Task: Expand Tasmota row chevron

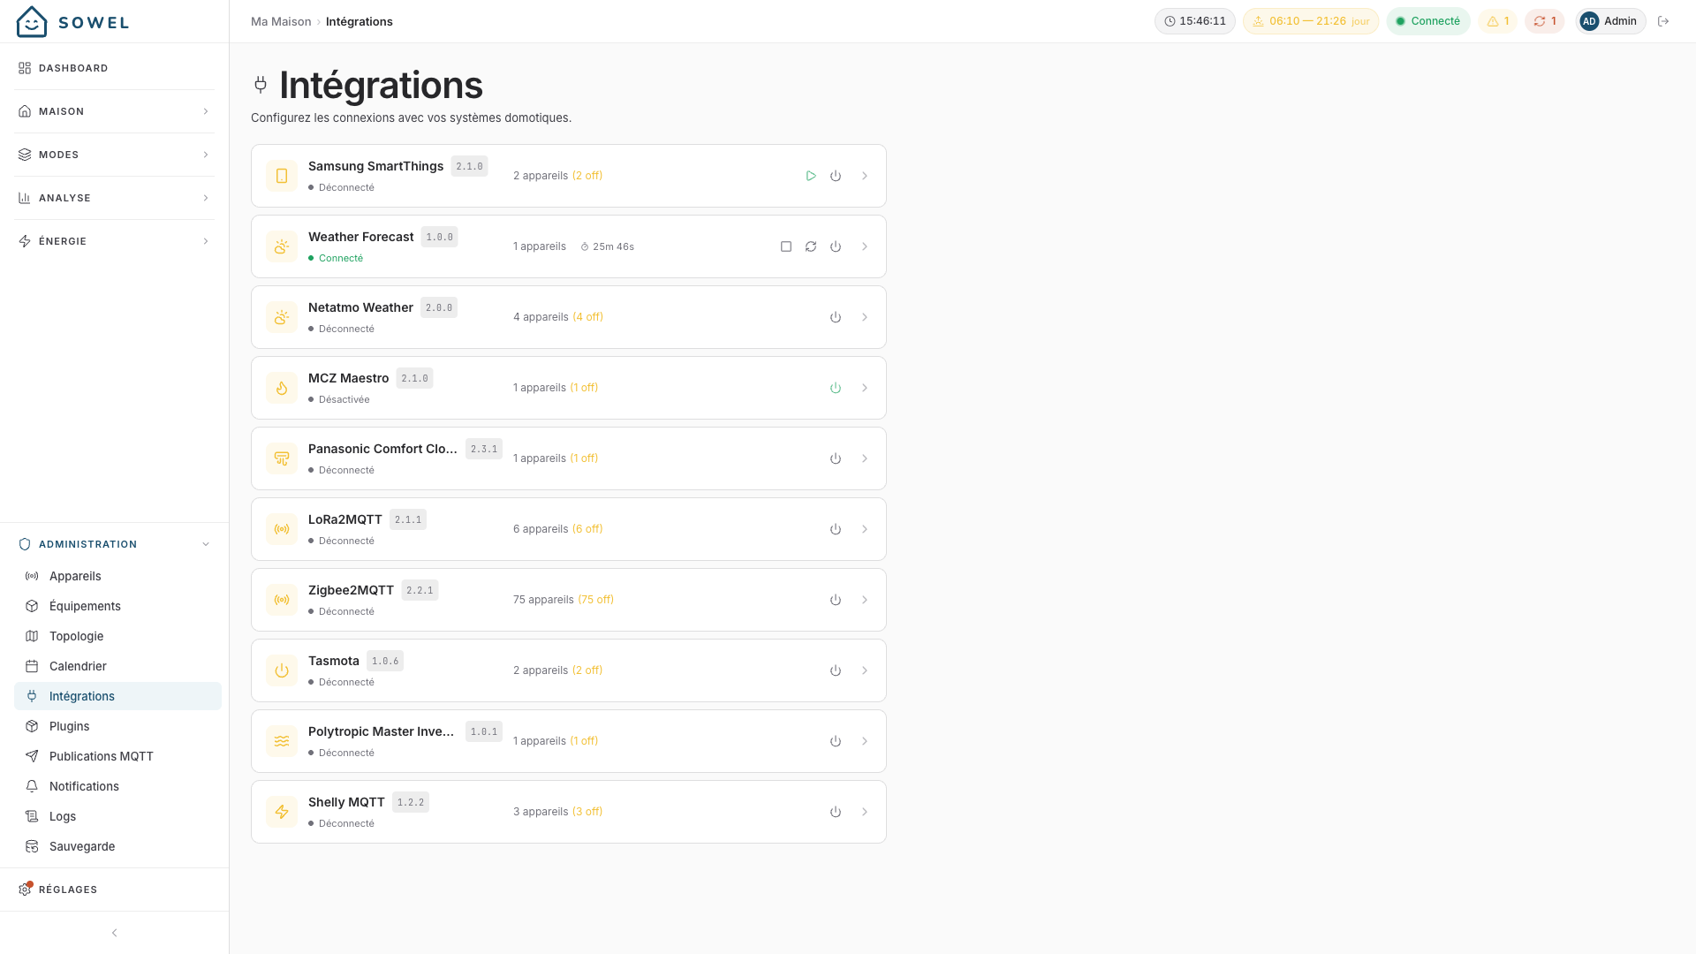Action: click(x=865, y=670)
